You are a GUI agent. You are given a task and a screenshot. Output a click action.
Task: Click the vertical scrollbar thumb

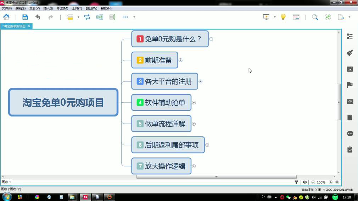(x=339, y=102)
